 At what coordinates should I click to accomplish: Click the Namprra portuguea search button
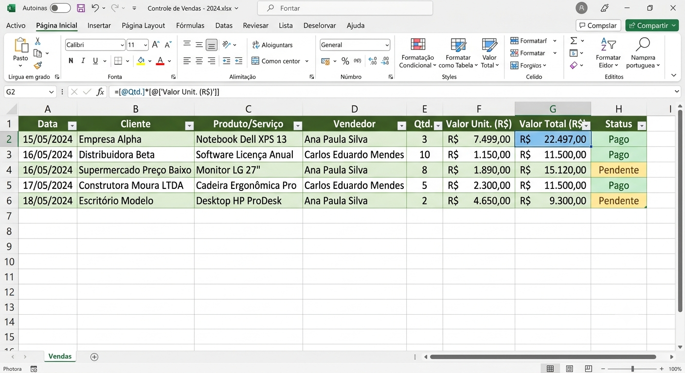click(643, 53)
